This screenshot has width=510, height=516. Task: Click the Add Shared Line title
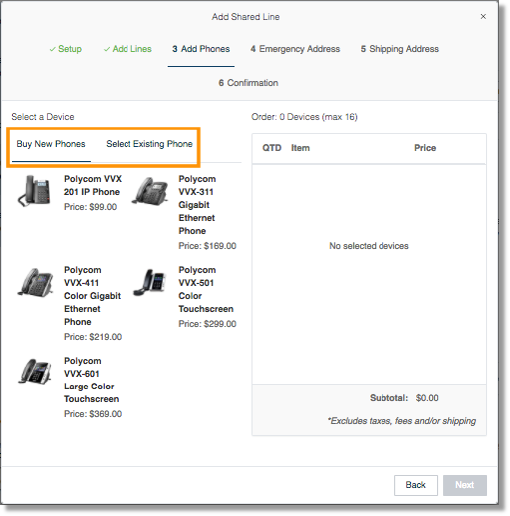(246, 17)
